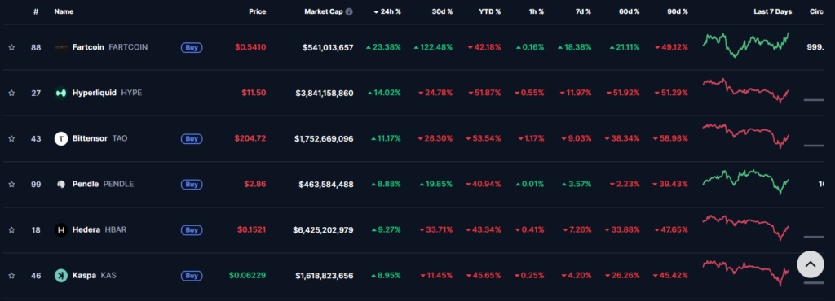Toggle the watchlist star for Fartcoin
This screenshot has height=301, width=835.
point(11,47)
